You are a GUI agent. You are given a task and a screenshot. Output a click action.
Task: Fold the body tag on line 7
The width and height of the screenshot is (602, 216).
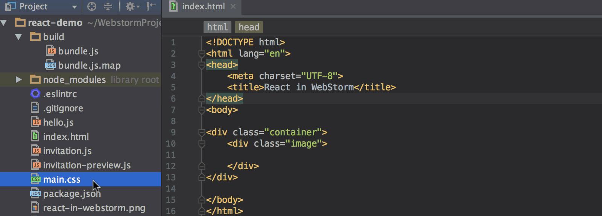coord(202,110)
